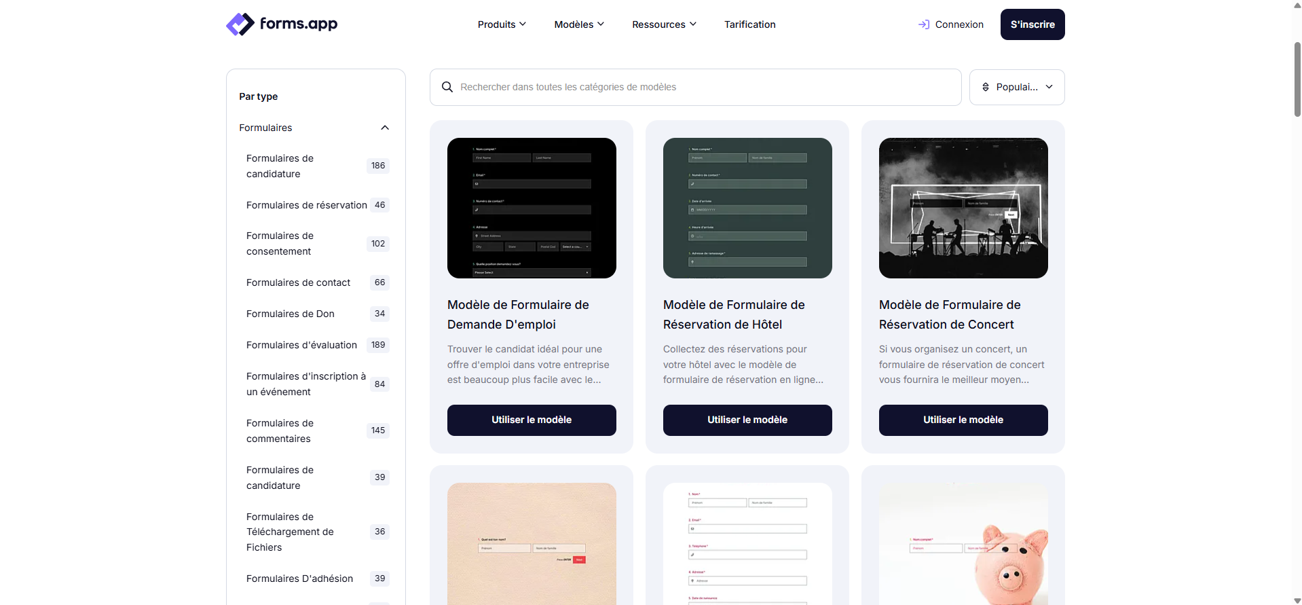This screenshot has width=1302, height=605.
Task: Open Réservation de Hôtel template thumbnail
Action: tap(747, 208)
